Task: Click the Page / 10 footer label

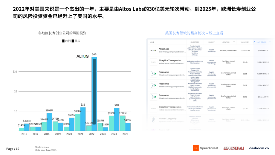Action: 13,149
